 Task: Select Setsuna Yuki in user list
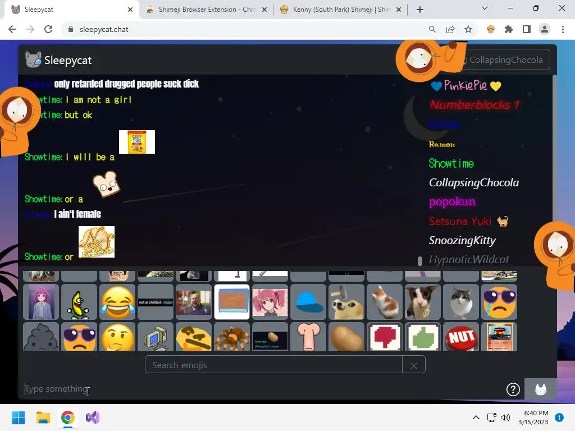point(469,221)
